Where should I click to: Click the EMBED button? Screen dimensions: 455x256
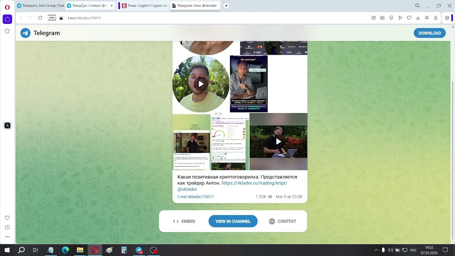coord(184,221)
